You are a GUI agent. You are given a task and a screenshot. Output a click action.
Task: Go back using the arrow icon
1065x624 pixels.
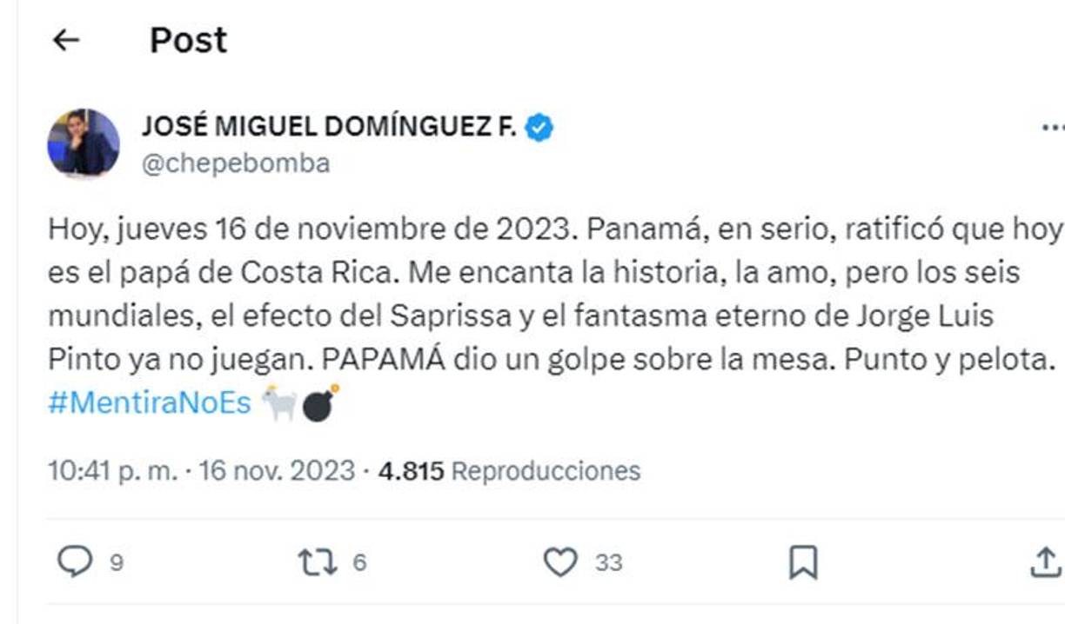[65, 39]
